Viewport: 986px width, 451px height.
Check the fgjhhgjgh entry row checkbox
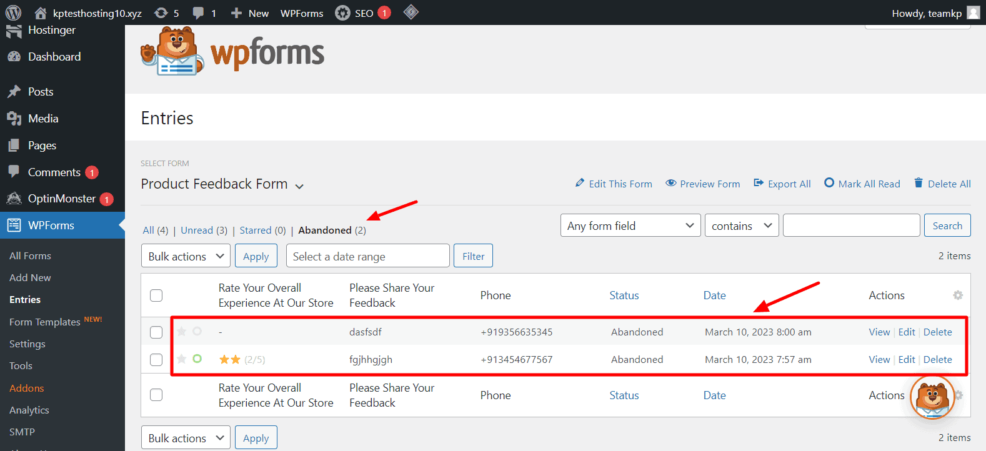point(156,360)
